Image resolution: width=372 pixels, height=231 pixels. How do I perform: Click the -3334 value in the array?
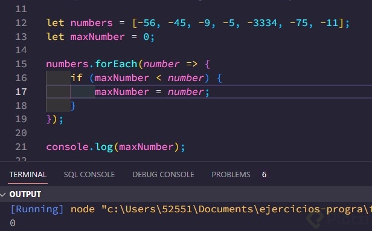tap(262, 23)
